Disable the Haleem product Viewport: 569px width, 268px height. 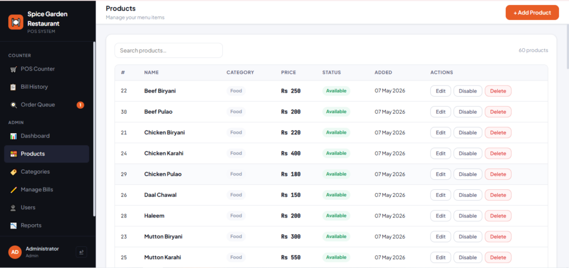[468, 216]
